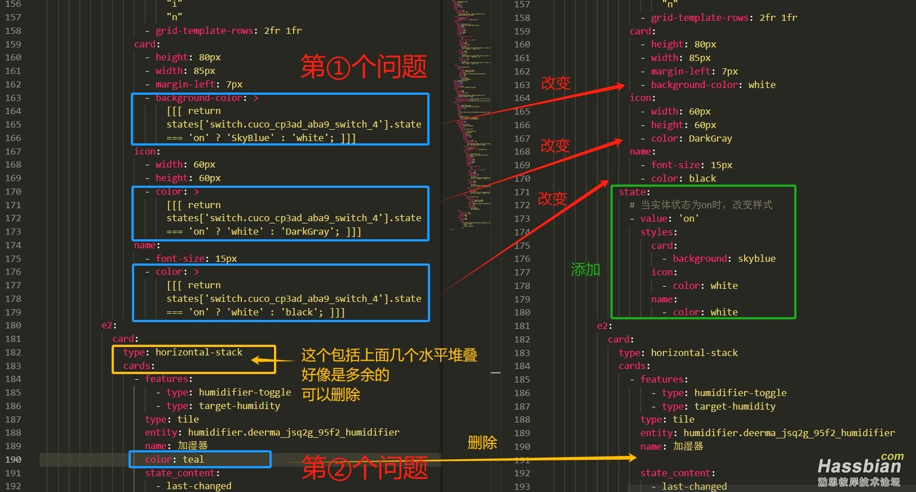Click 'state_content:' on right line 192
The image size is (916, 492).
tap(678, 473)
